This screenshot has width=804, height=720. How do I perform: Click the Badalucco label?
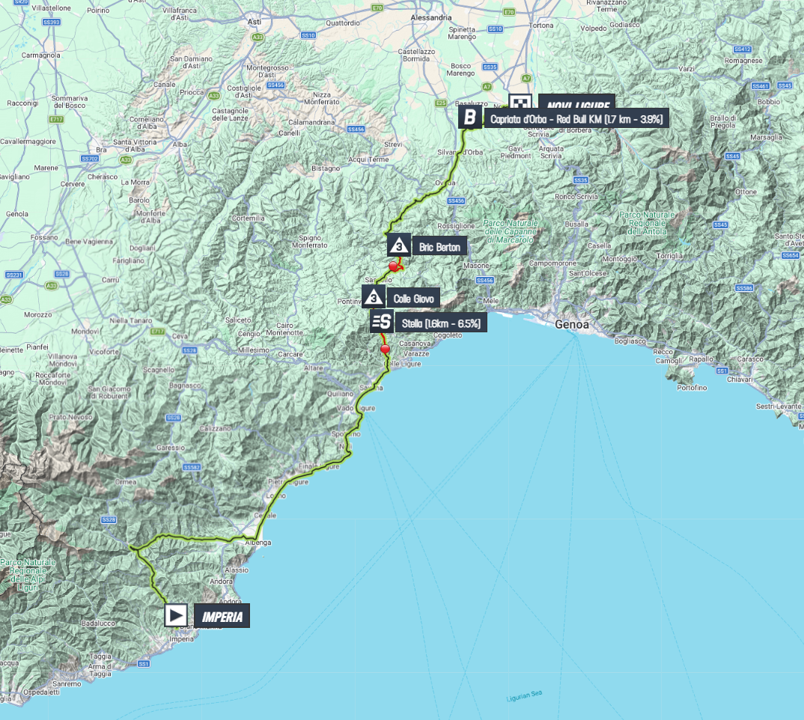(x=99, y=623)
